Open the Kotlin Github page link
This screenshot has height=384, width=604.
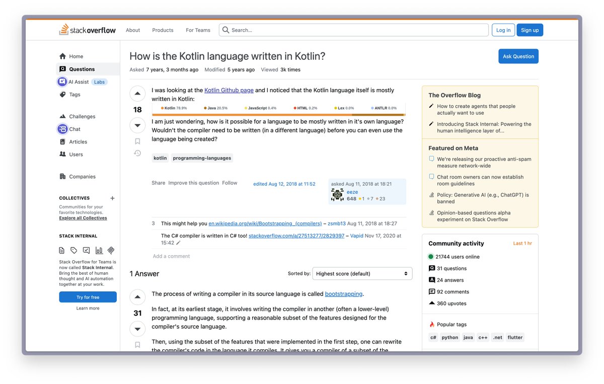[229, 90]
